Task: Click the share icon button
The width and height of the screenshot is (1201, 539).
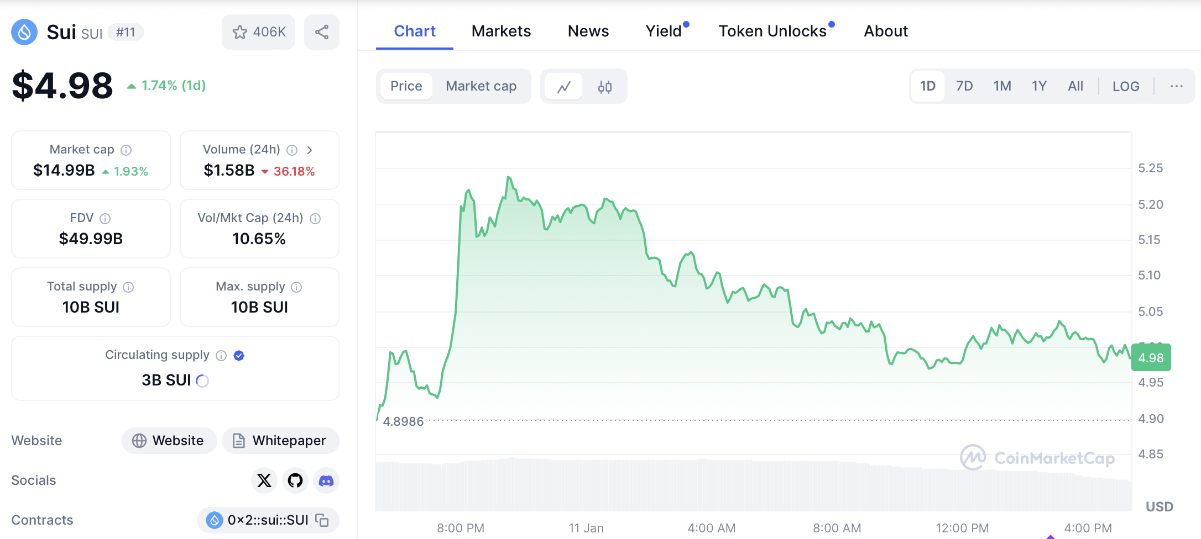Action: [322, 32]
